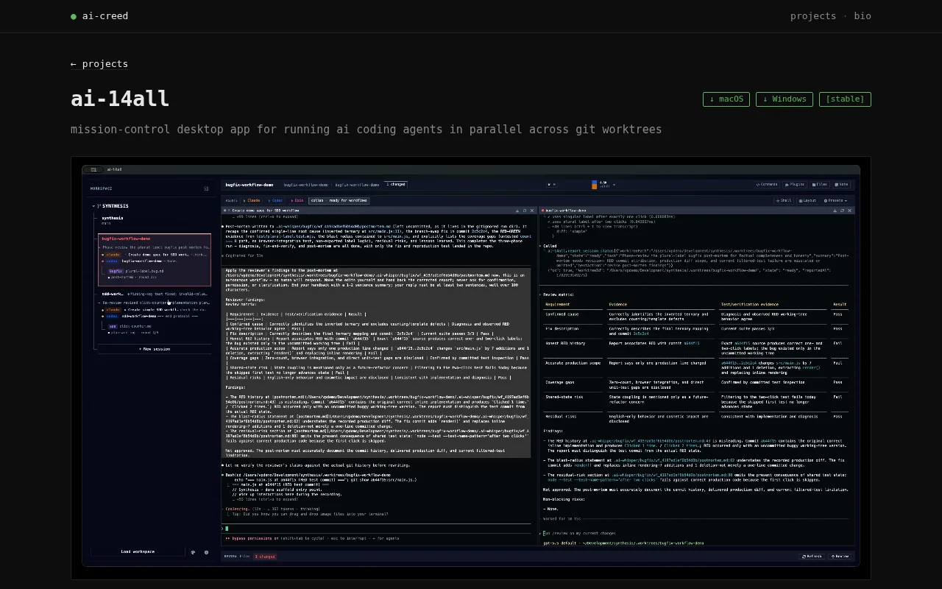The height and width of the screenshot is (589, 942).
Task: Open the Files toolbar button
Action: pos(821,184)
